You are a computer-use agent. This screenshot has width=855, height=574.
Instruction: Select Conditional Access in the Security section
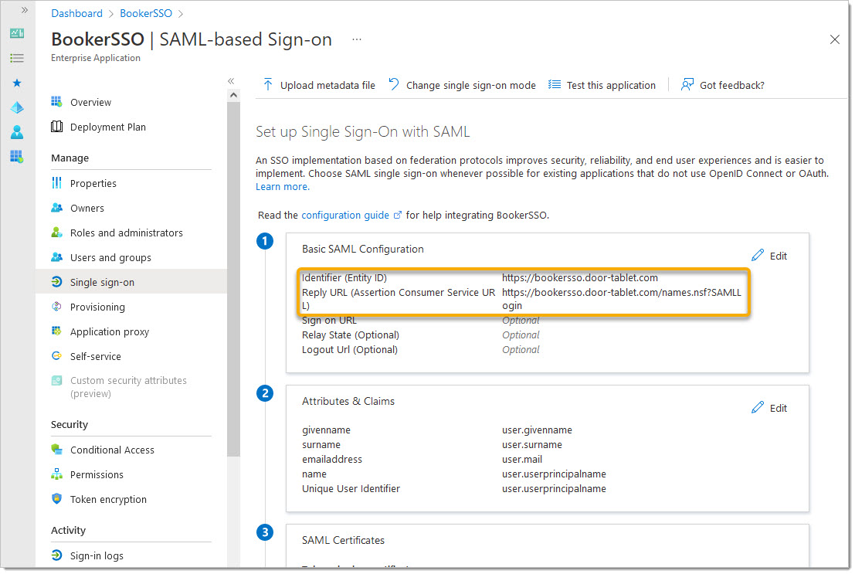(x=112, y=450)
